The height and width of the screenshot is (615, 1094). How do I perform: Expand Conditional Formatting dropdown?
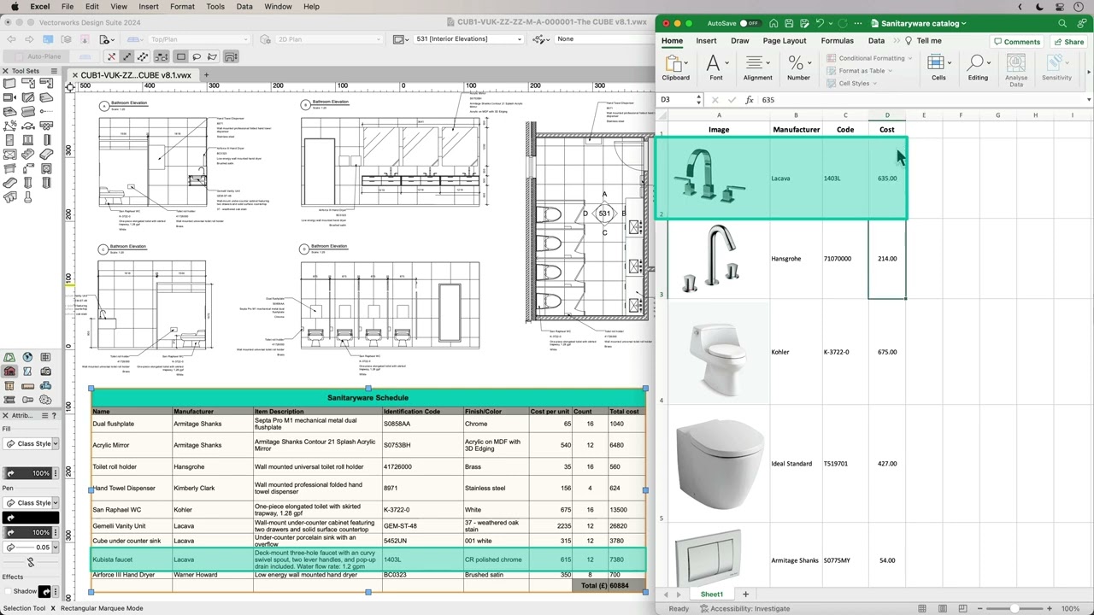pos(869,58)
